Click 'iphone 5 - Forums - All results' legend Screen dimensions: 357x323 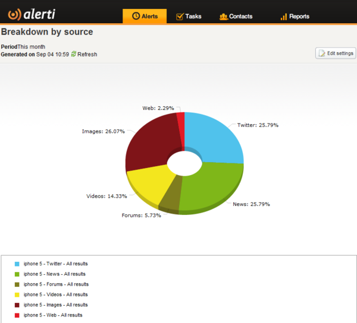pyautogui.click(x=57, y=284)
